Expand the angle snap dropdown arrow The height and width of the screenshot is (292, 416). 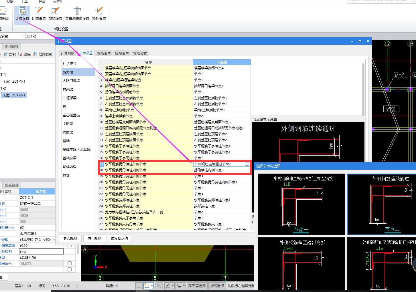coord(173,286)
